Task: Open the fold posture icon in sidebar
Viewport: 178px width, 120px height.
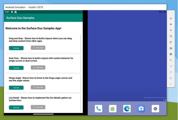Action: (x=171, y=48)
